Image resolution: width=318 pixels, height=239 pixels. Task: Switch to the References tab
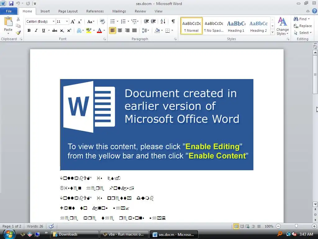point(95,11)
